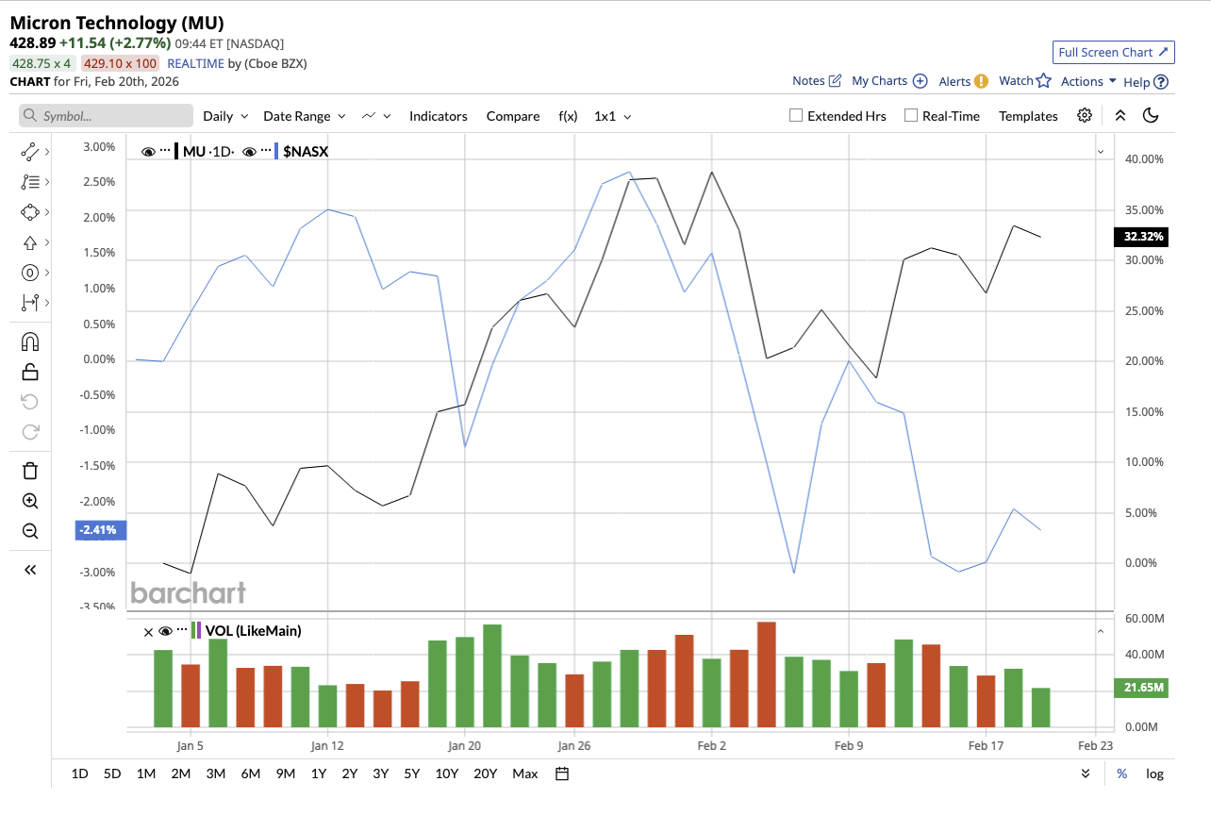The image size is (1211, 815).
Task: Hide the $NASX comparison series
Action: point(249,150)
